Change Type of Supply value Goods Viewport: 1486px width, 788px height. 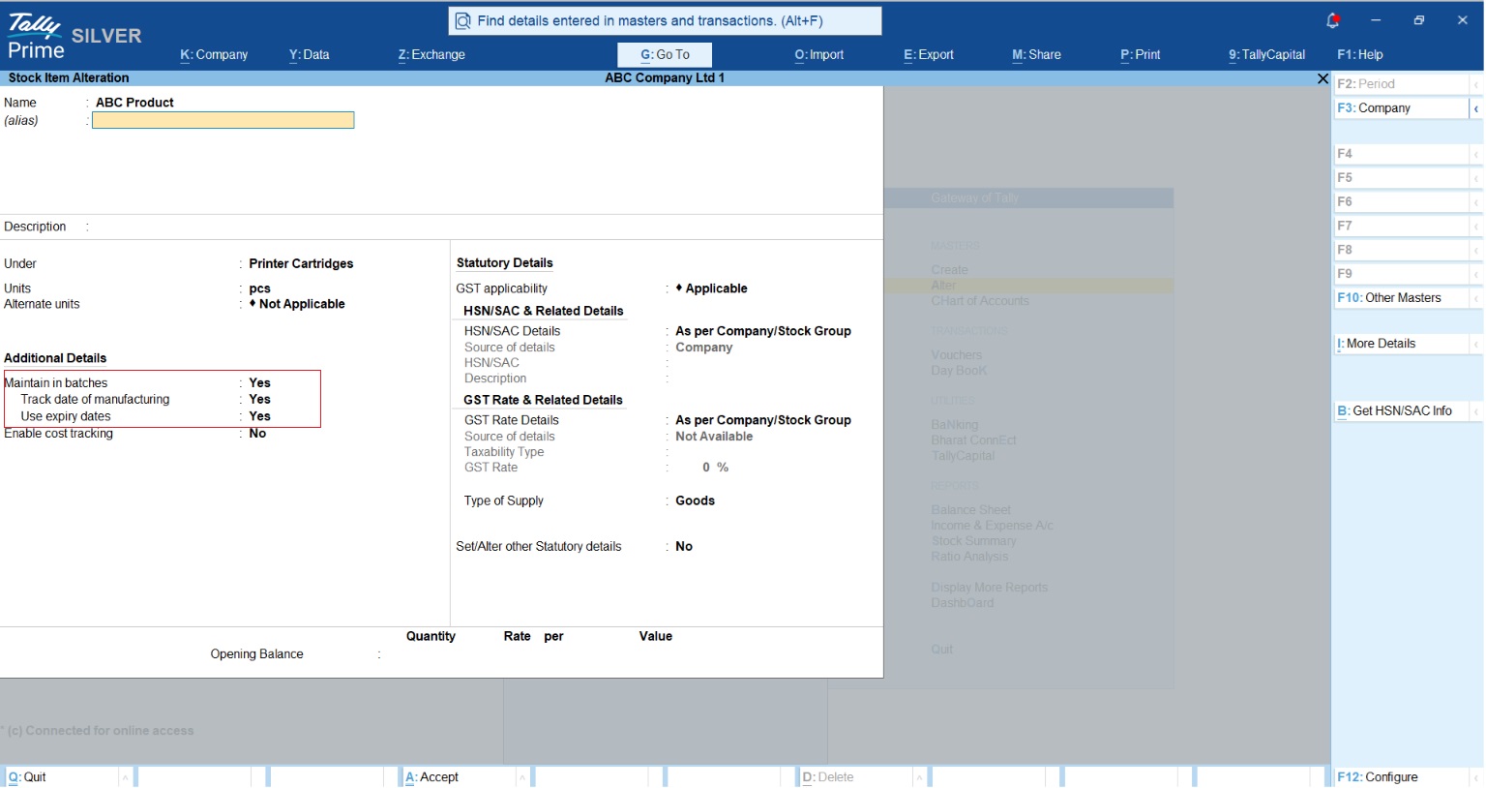pyautogui.click(x=695, y=501)
